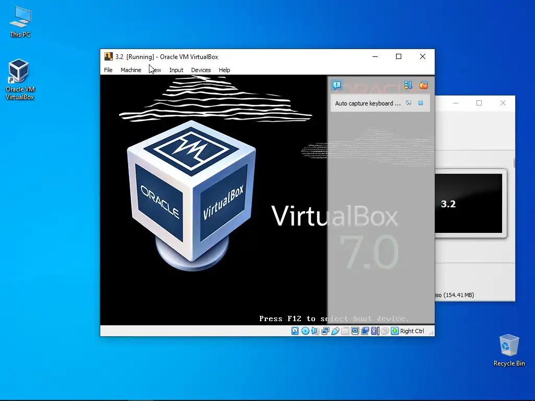Close the 3.2 VM window

click(x=422, y=56)
